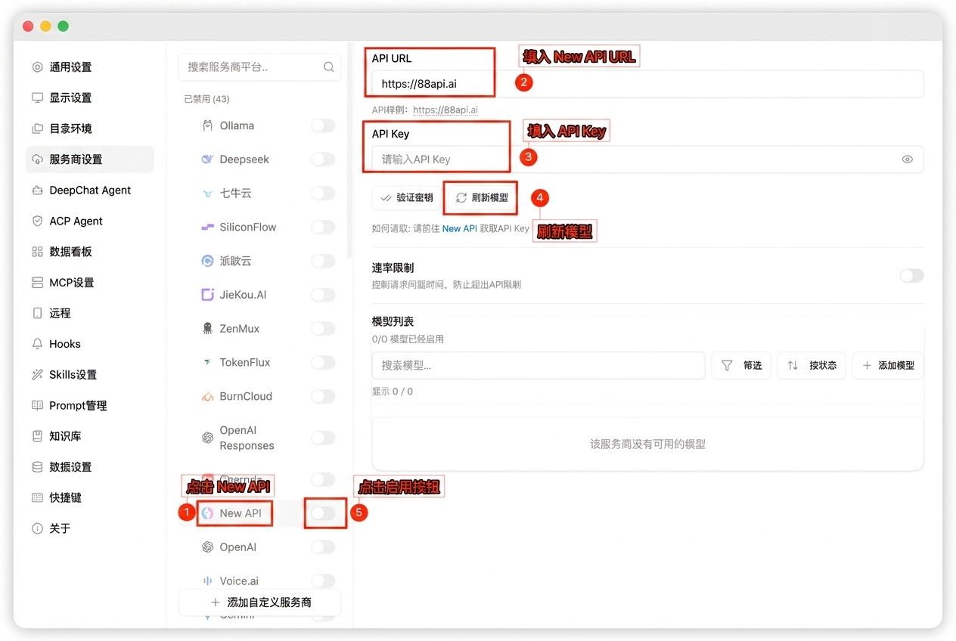Click the 关于 info icon
The image size is (956, 641).
[x=37, y=528]
